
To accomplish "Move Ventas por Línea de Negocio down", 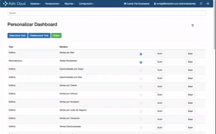I will point(190,111).
